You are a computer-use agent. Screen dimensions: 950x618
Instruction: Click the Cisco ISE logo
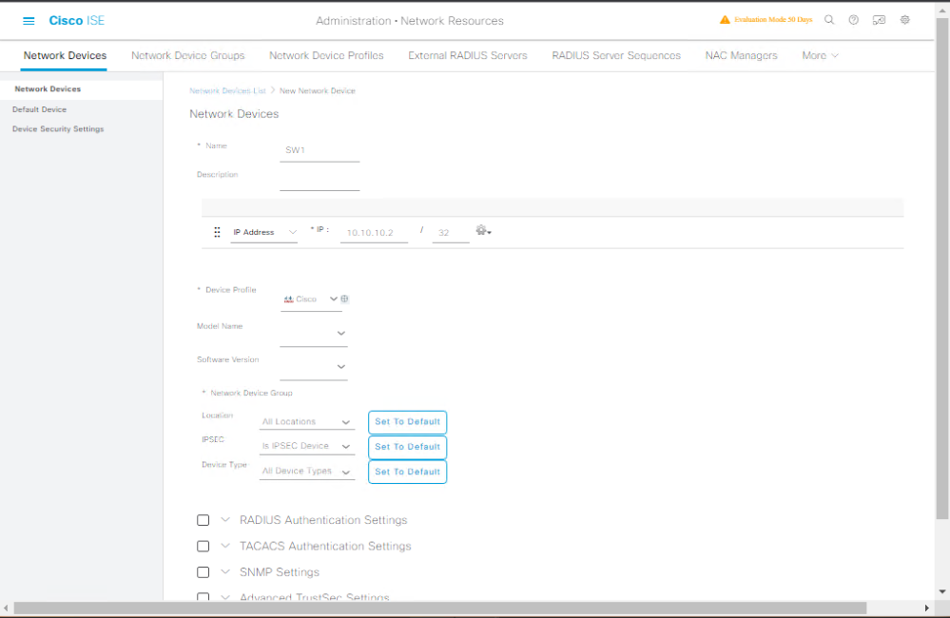pos(76,21)
